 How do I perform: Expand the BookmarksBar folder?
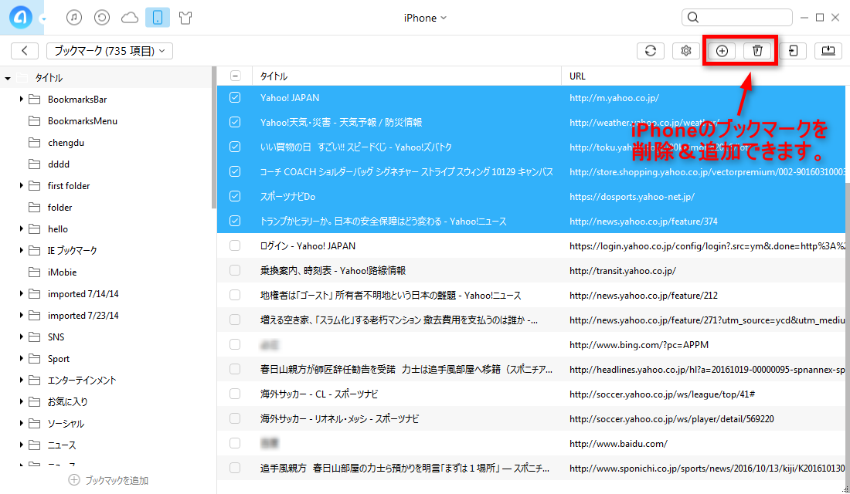[x=21, y=99]
